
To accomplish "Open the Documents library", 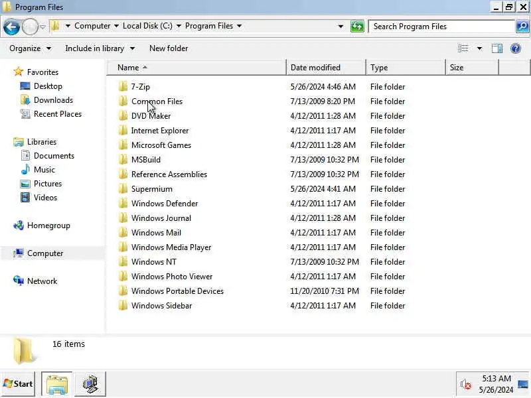I will point(54,156).
